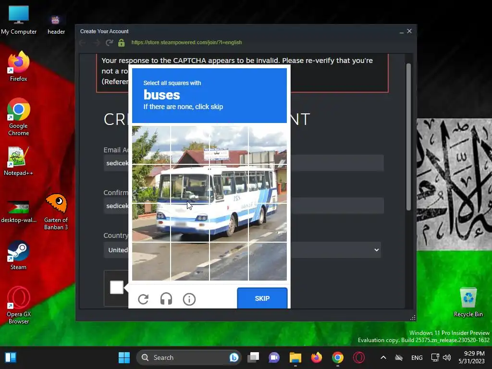Screen dimensions: 492x369
Task: Select the header desktop icon
Action: click(56, 25)
